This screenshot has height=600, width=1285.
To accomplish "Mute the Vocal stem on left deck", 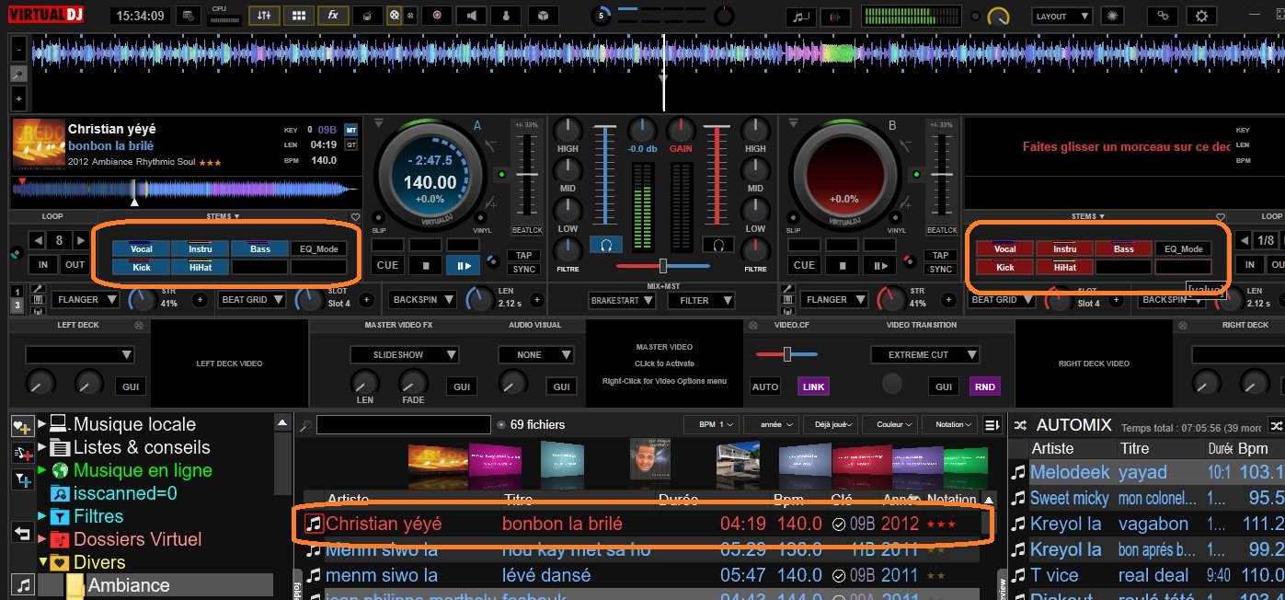I will (141, 248).
